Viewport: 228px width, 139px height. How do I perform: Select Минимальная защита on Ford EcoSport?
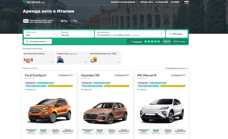pos(31,131)
